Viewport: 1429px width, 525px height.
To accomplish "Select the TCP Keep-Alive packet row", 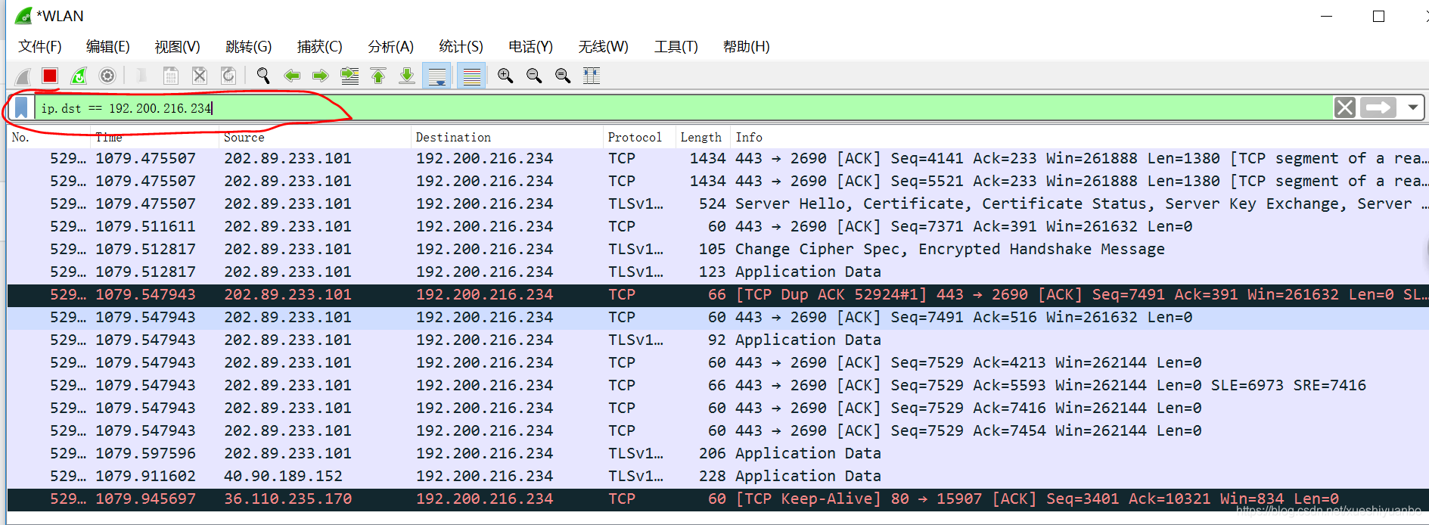I will (718, 499).
